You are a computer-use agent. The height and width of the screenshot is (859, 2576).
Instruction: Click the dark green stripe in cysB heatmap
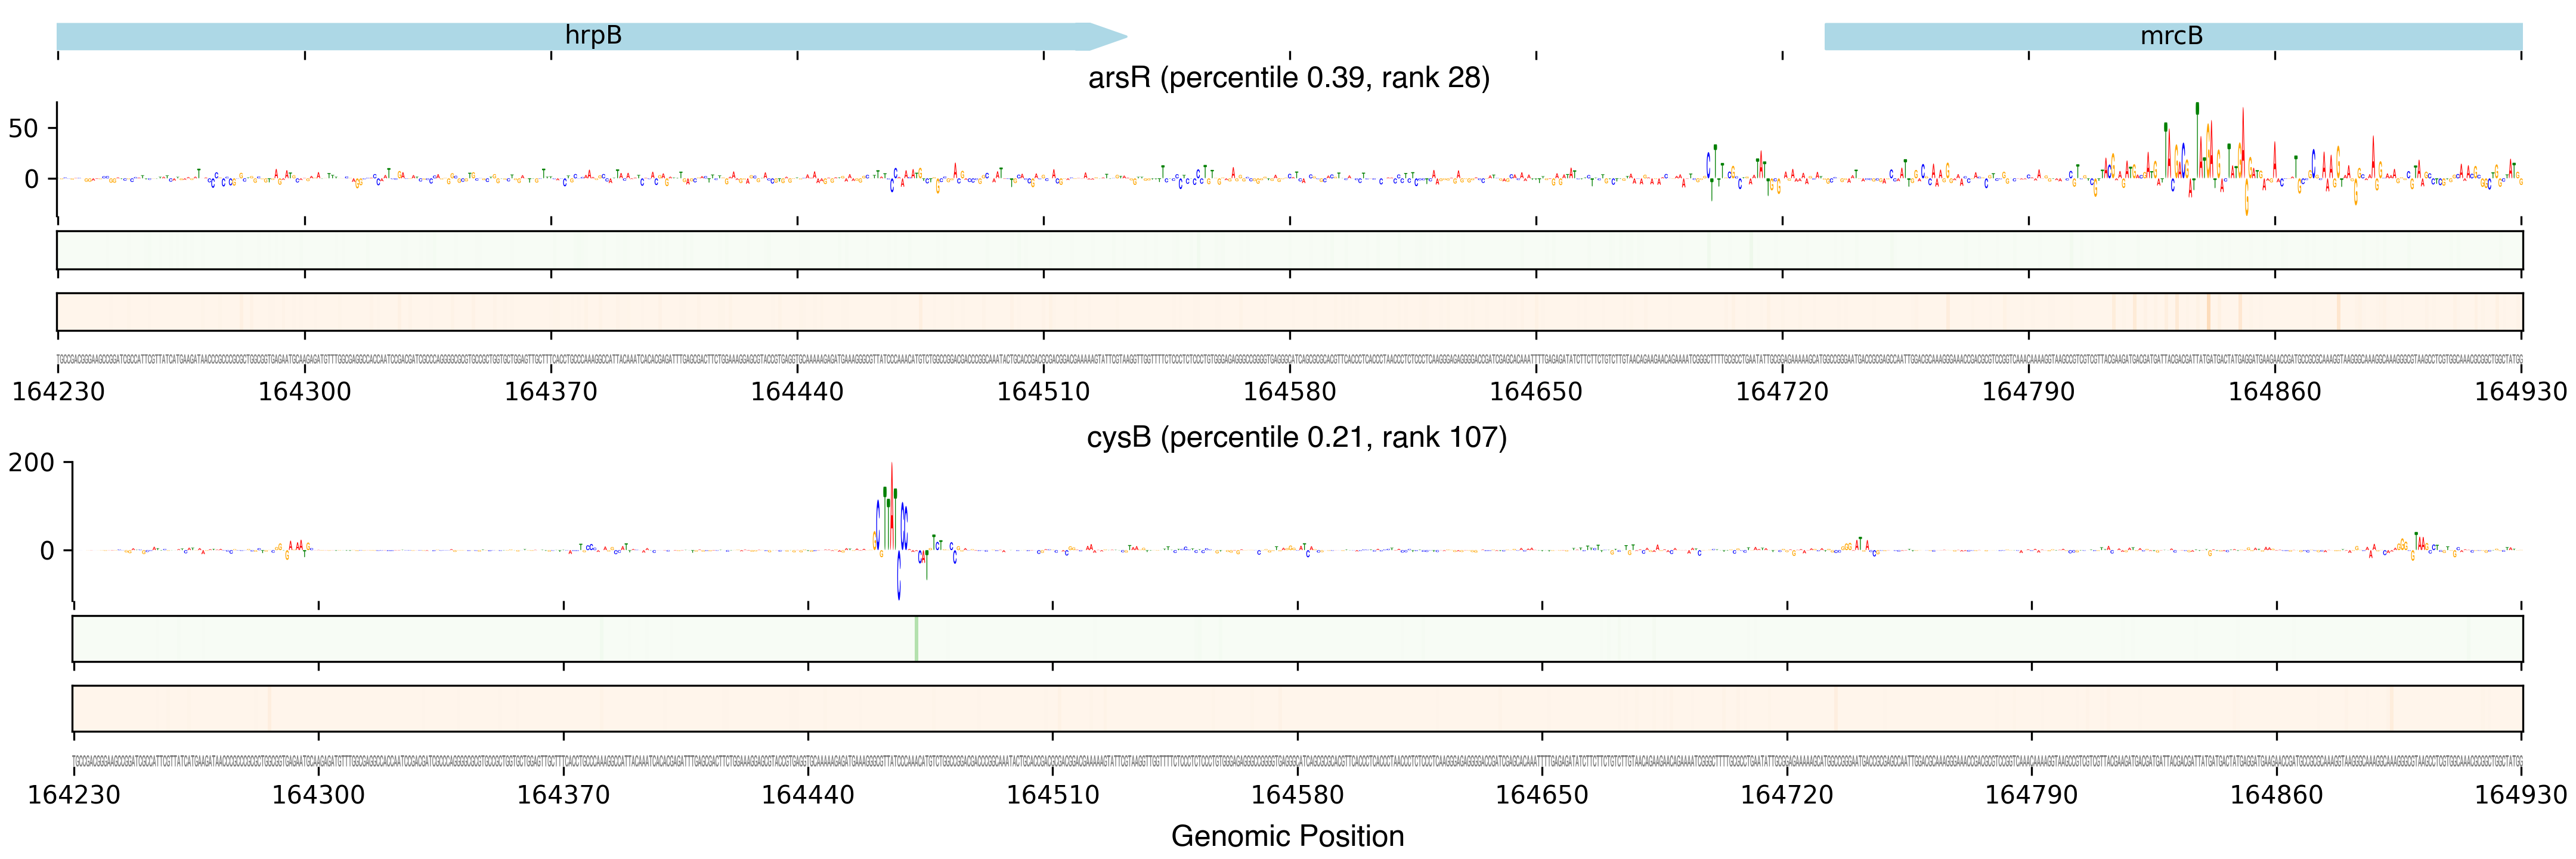pos(916,639)
